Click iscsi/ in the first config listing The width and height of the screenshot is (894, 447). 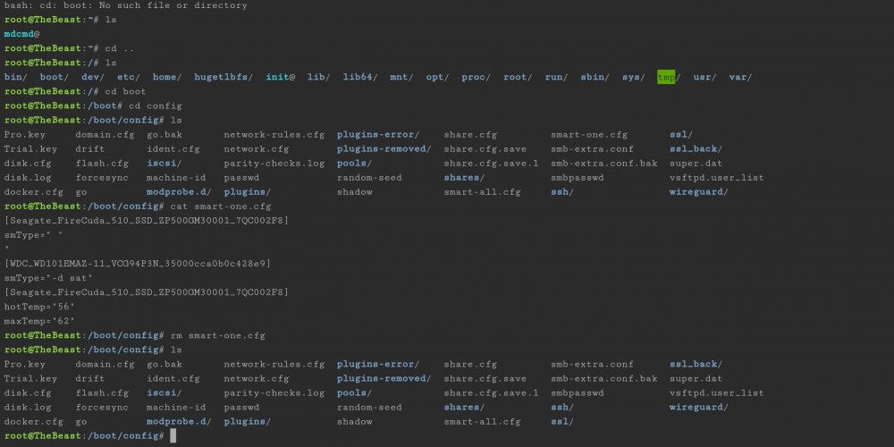tap(164, 163)
